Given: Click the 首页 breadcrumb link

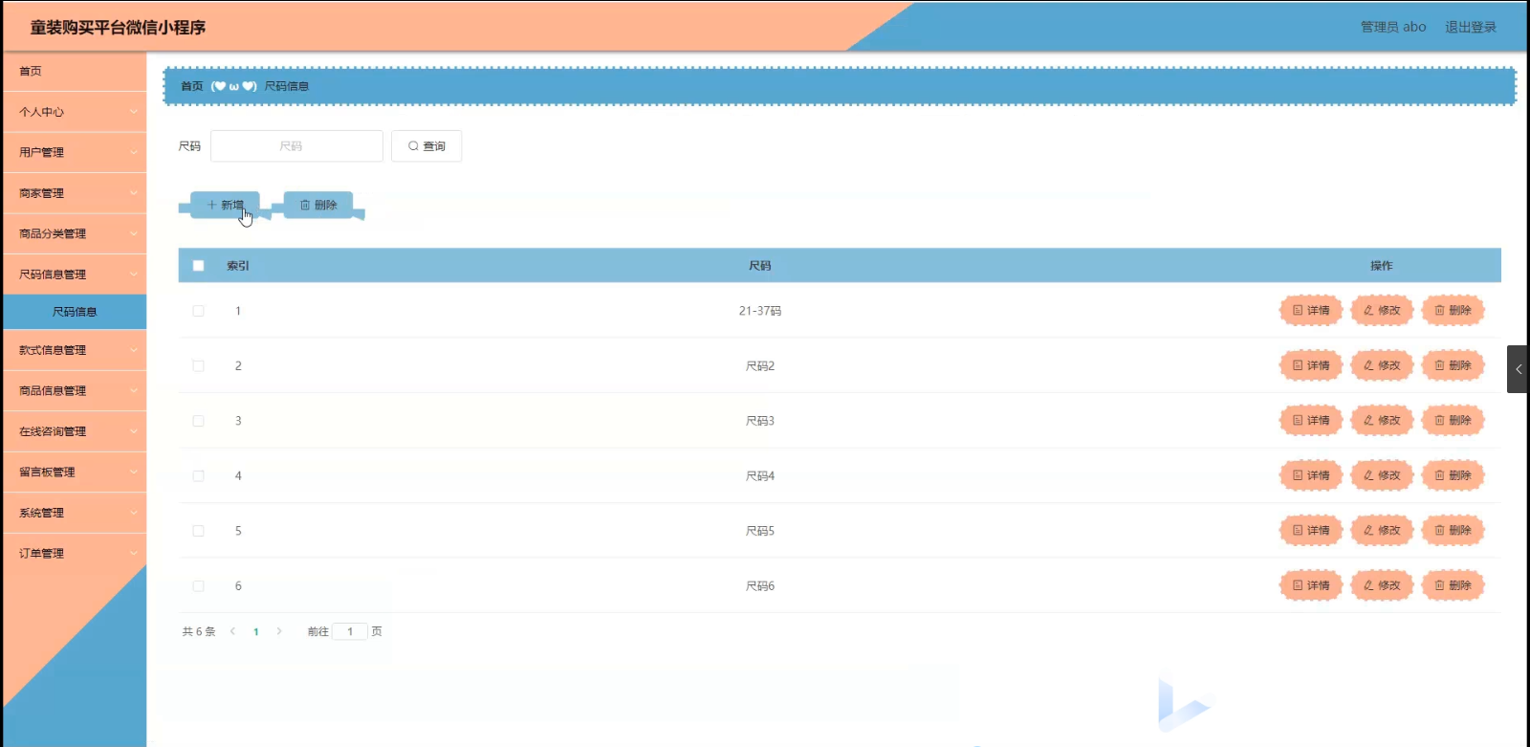Looking at the screenshot, I should [x=192, y=86].
